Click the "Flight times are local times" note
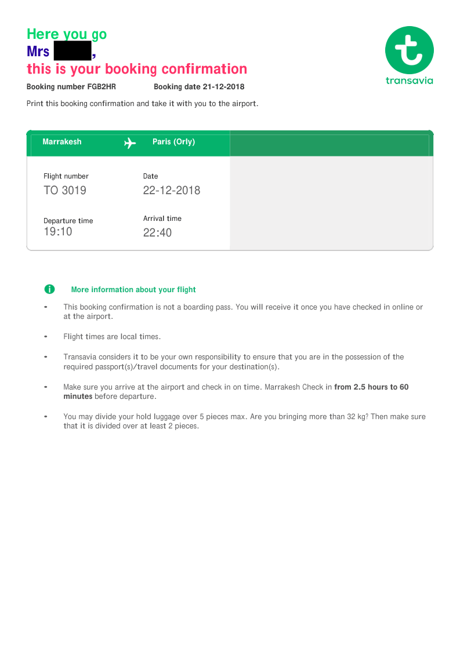This screenshot has width=460, height=651. 112,337
